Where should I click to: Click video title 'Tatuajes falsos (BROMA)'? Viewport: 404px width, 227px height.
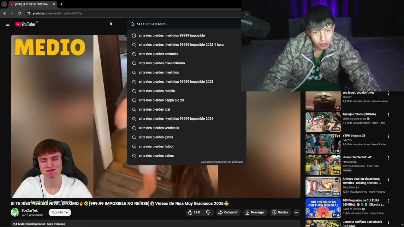pos(359,114)
